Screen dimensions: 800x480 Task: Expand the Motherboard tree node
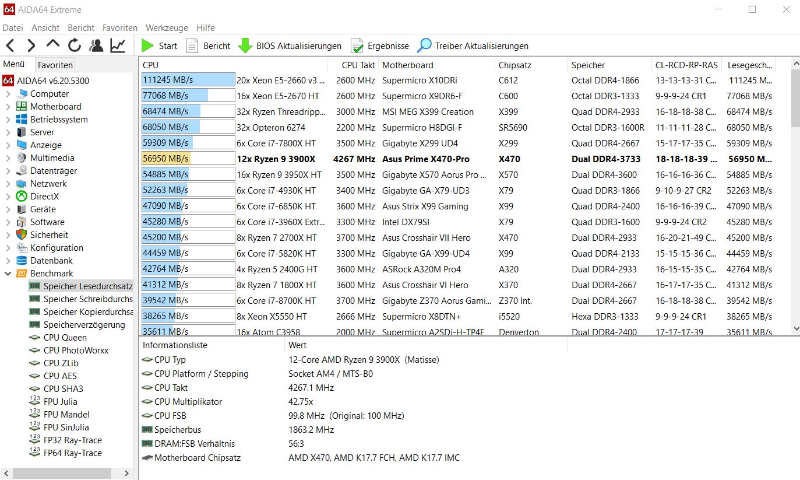(8, 106)
